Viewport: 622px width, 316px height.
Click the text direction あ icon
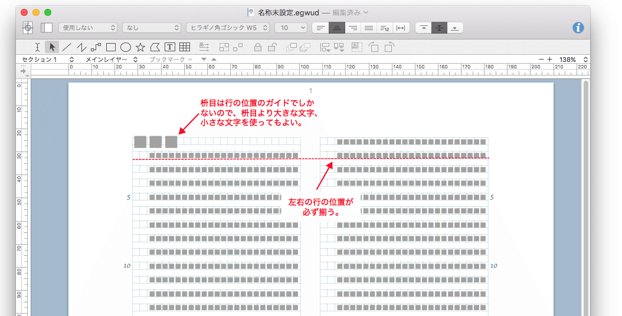coord(204,47)
